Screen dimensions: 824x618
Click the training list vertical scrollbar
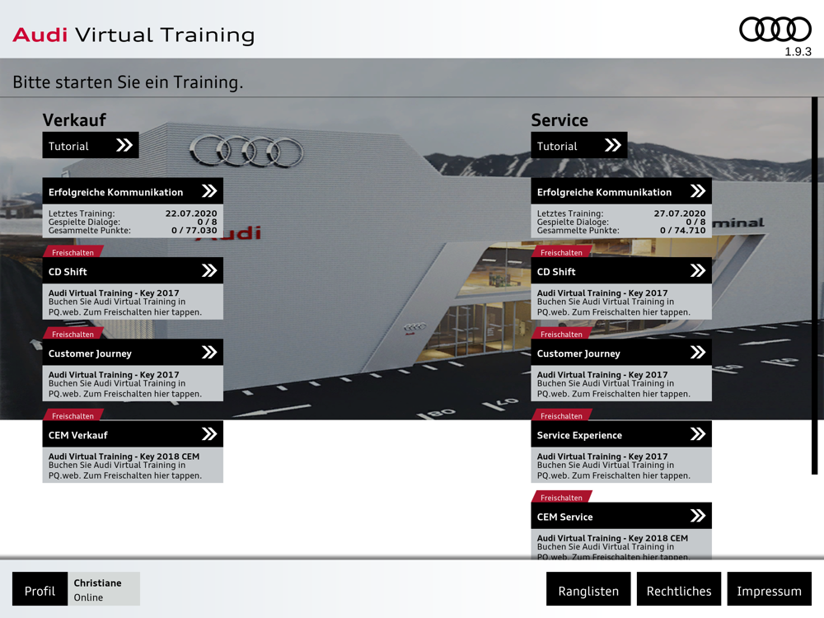815,285
